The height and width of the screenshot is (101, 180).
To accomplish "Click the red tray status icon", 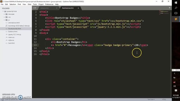I will (x=175, y=82).
